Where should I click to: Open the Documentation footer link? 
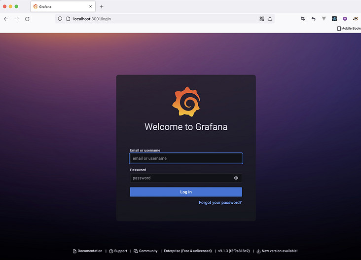pyautogui.click(x=87, y=251)
